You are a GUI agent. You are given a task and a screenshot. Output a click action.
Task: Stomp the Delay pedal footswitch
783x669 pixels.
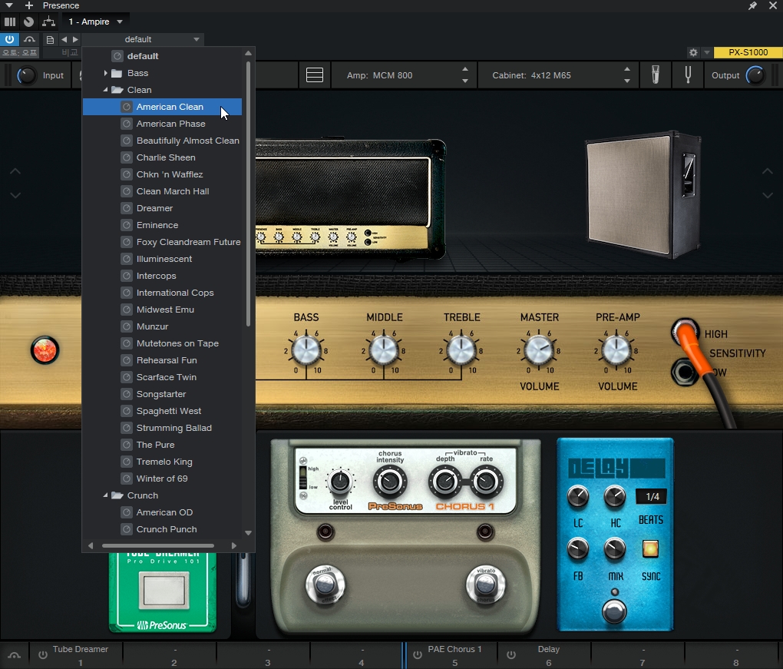[x=614, y=611]
